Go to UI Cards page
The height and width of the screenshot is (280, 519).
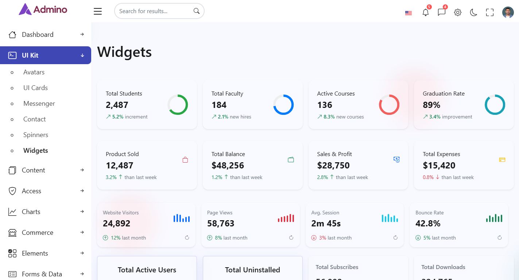coord(35,88)
